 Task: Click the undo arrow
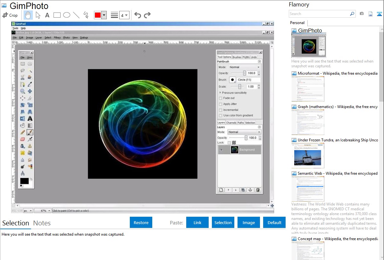138,15
